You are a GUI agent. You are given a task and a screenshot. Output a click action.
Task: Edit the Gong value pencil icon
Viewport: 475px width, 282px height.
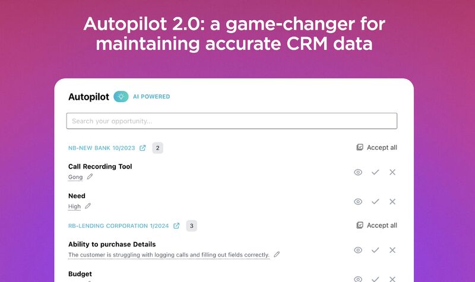point(90,176)
